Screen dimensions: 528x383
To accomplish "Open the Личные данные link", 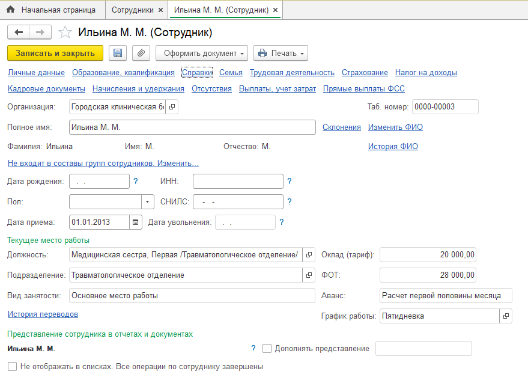I will tap(37, 73).
